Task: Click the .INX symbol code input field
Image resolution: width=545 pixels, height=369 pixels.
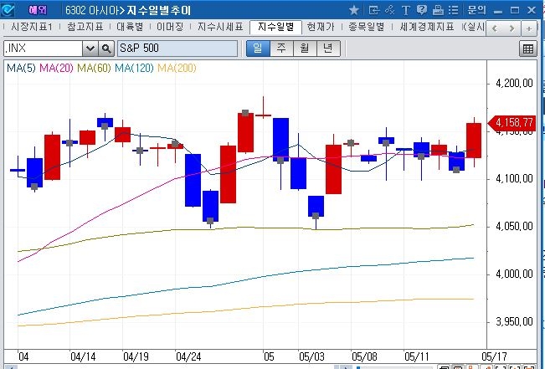Action: coord(43,49)
